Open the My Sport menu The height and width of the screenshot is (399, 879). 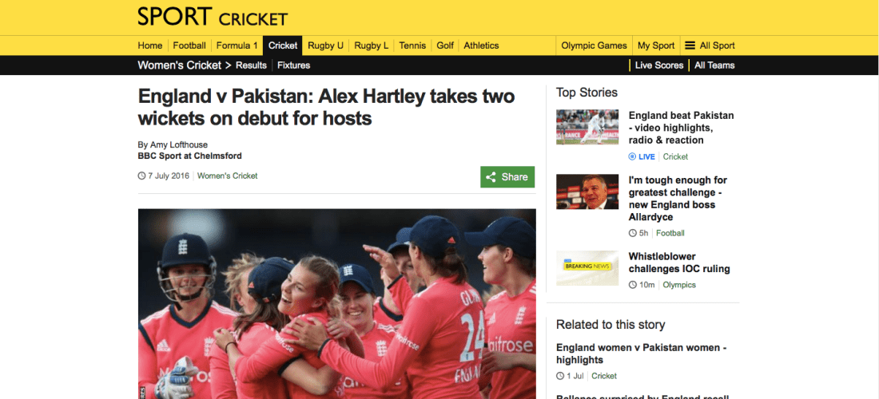(x=656, y=46)
